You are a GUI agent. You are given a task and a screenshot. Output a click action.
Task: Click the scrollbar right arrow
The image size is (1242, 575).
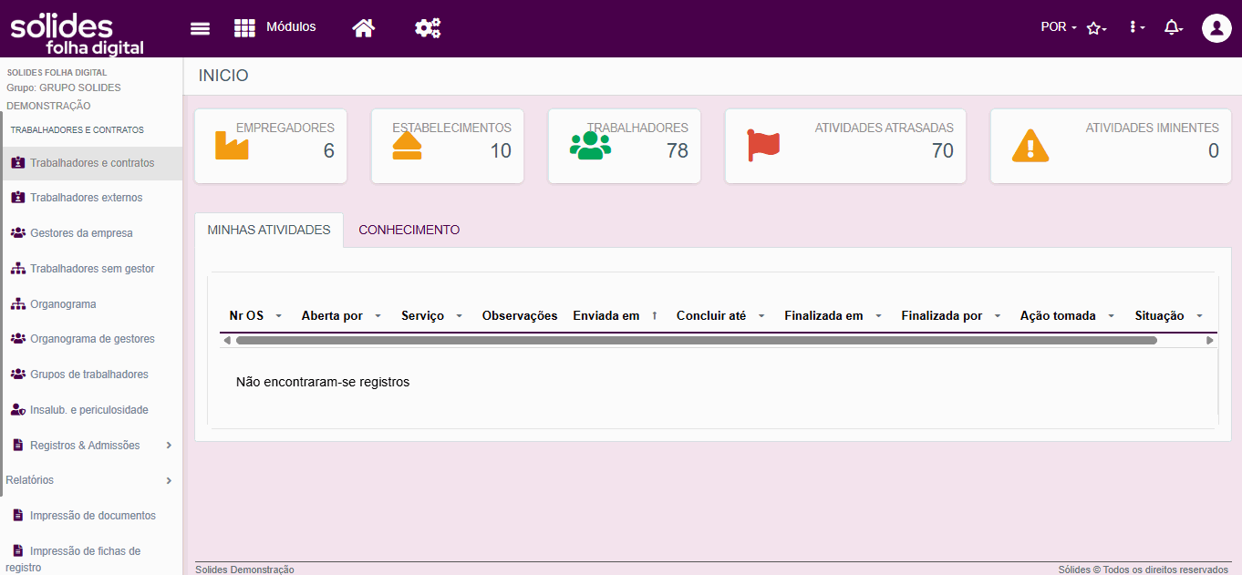(1210, 340)
